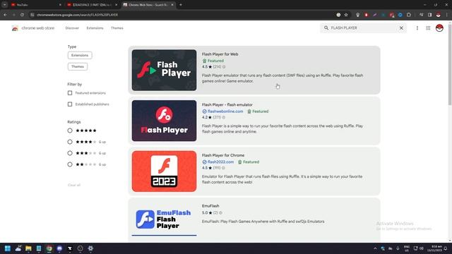This screenshot has width=452, height=254.
Task: Open the store three-dot options menu
Action: pyautogui.click(x=417, y=28)
